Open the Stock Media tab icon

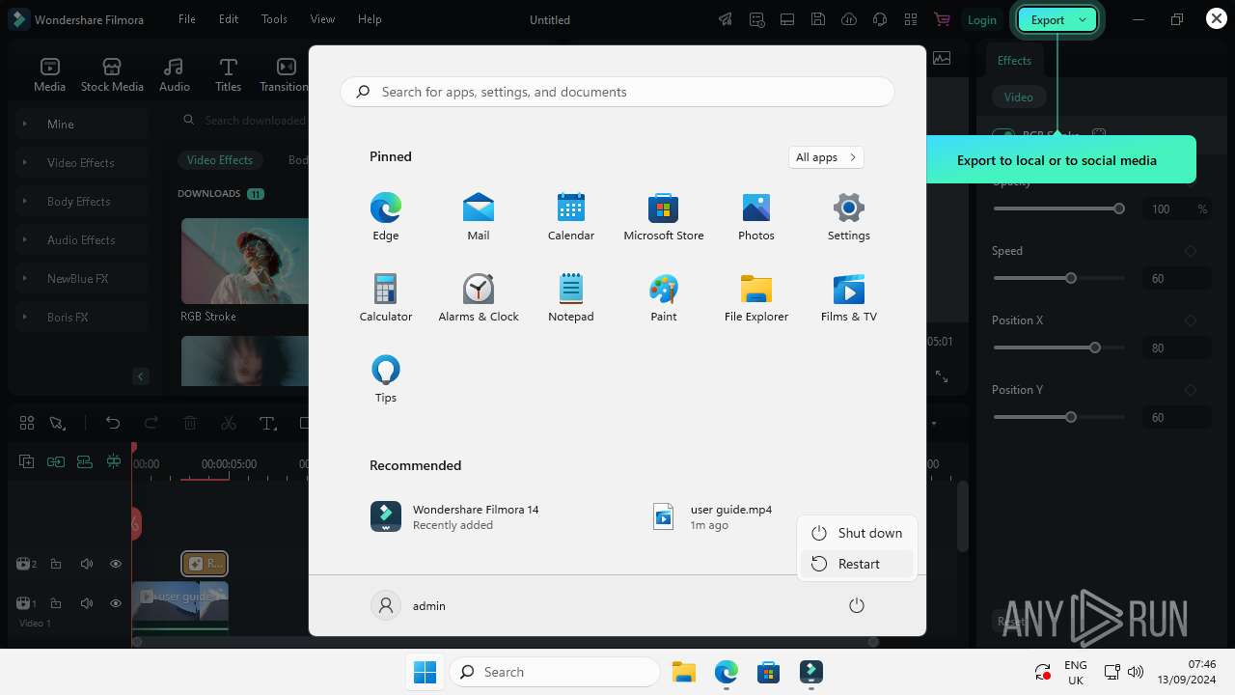[x=112, y=67]
